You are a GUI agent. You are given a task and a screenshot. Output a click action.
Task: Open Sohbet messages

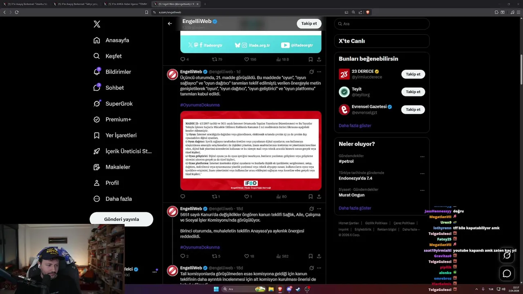pos(109,88)
